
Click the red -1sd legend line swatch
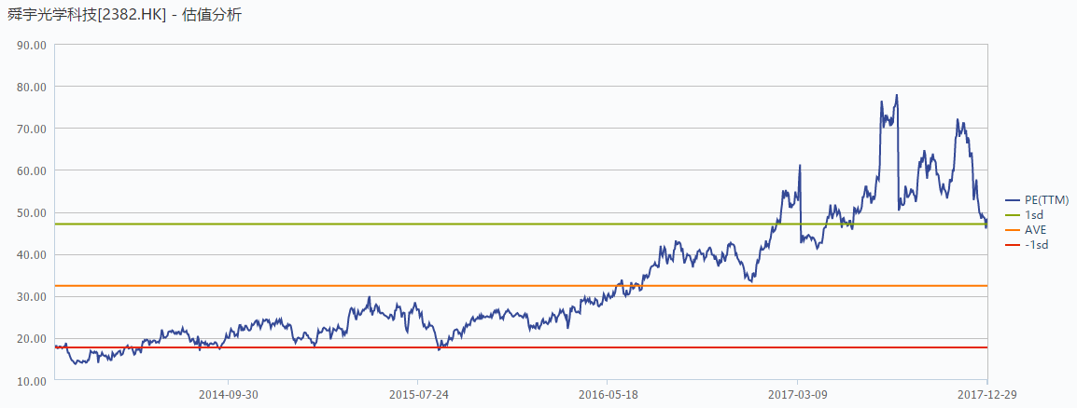pyautogui.click(x=1013, y=246)
